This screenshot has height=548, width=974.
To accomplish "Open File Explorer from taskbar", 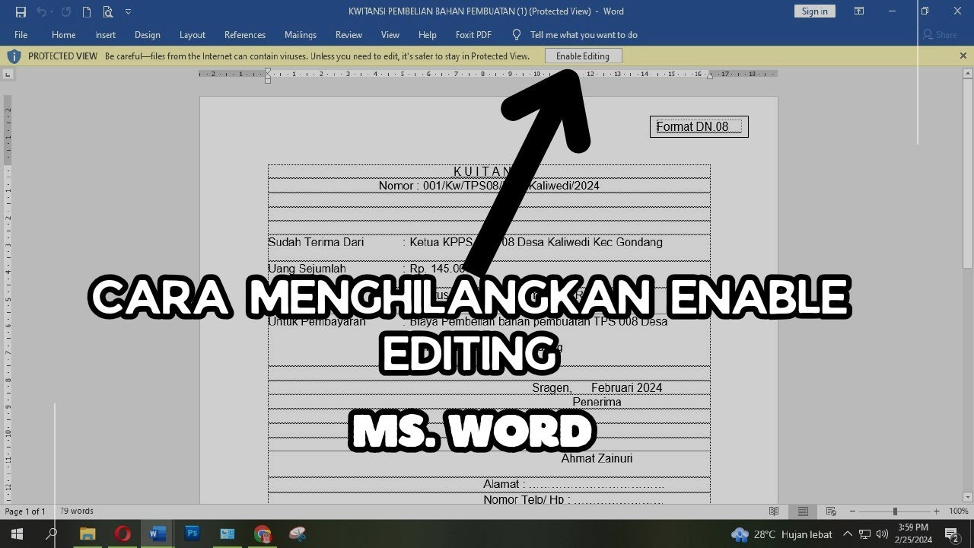I will point(88,534).
